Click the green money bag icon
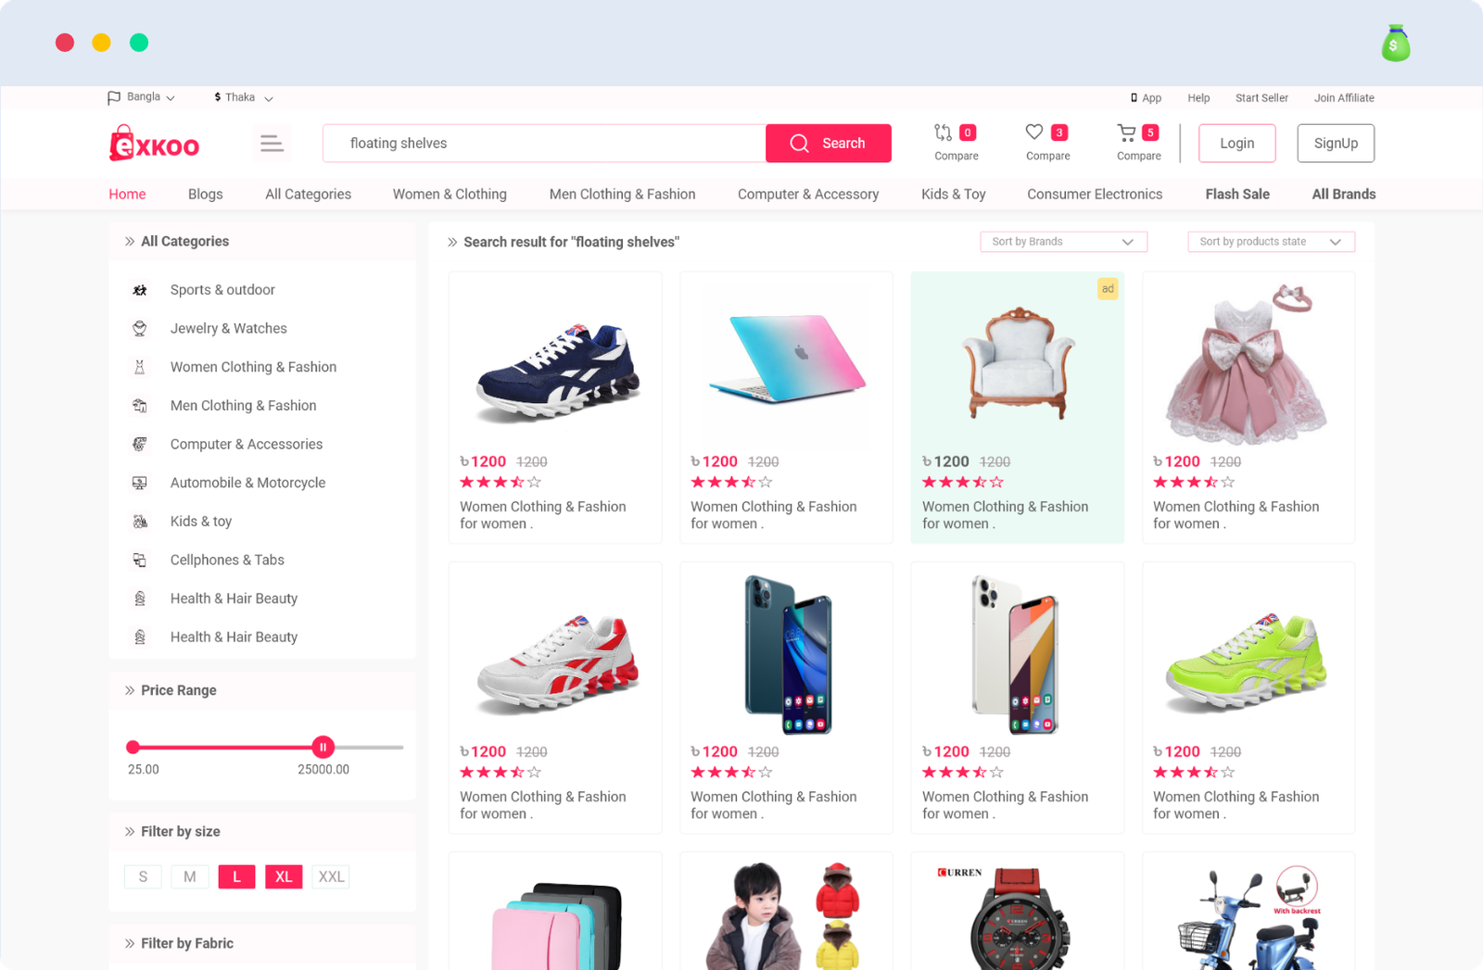Screen dimensions: 1483x970 click(x=1396, y=44)
